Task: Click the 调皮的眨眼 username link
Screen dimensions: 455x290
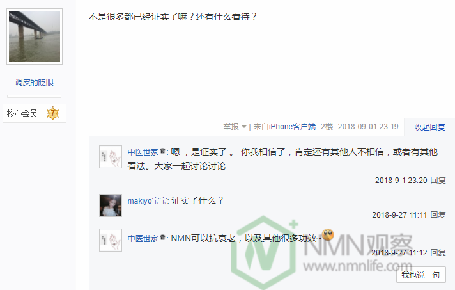Action: pos(35,82)
